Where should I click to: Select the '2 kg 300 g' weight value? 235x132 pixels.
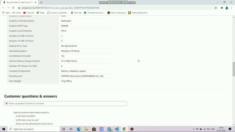point(66,81)
